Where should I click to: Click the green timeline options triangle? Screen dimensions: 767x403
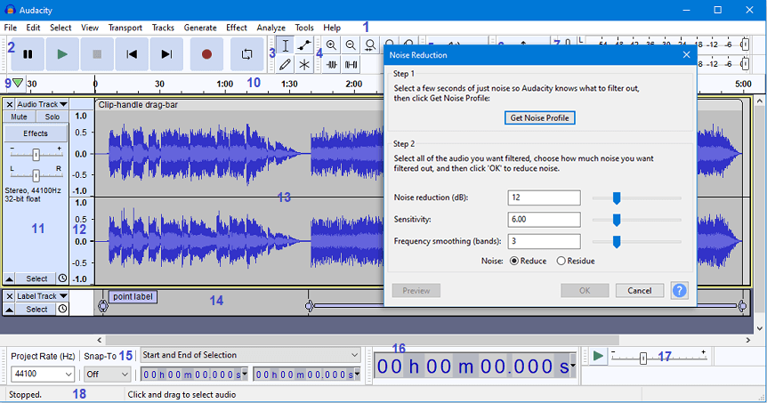point(18,83)
